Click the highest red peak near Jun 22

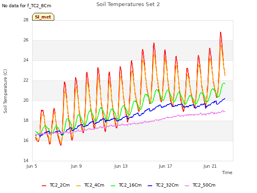point(220,33)
